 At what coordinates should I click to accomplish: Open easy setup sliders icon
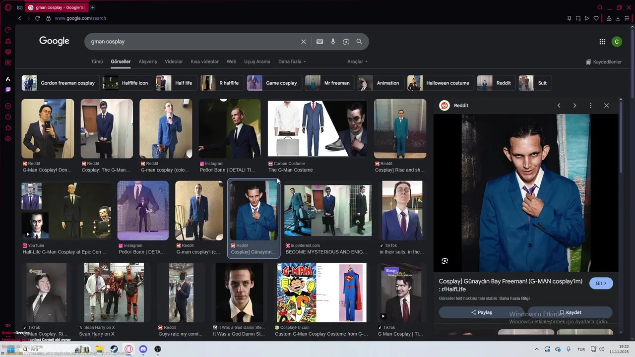[x=628, y=18]
